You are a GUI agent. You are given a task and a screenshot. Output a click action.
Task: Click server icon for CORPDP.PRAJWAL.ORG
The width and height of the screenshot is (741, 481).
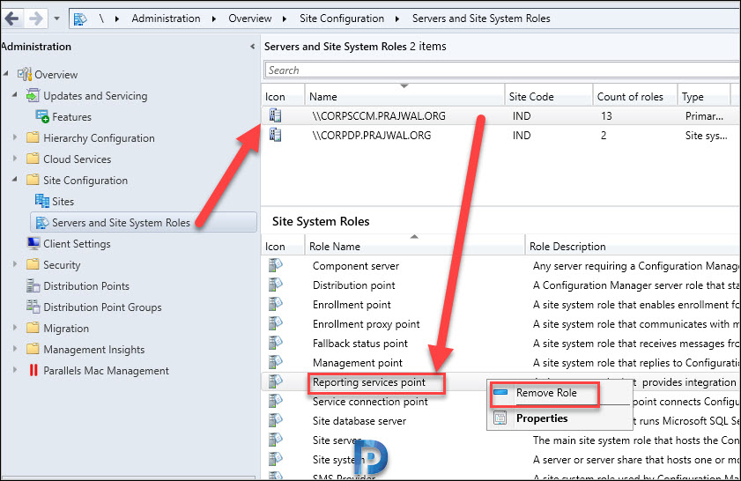pyautogui.click(x=276, y=135)
